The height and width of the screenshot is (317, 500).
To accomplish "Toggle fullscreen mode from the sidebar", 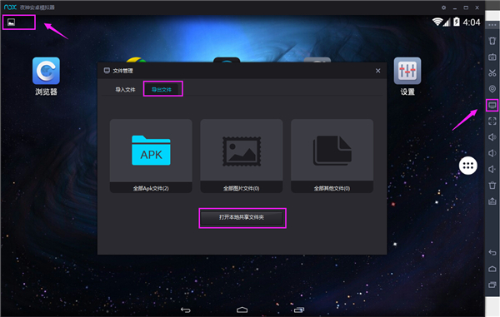I will click(492, 121).
